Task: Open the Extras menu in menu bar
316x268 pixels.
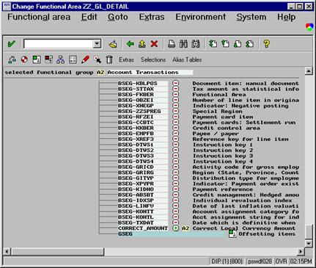Action: [152, 17]
